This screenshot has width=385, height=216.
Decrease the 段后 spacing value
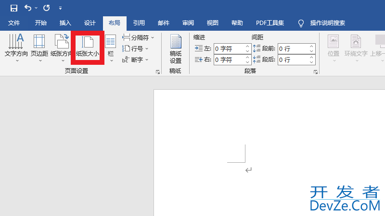[311, 62]
